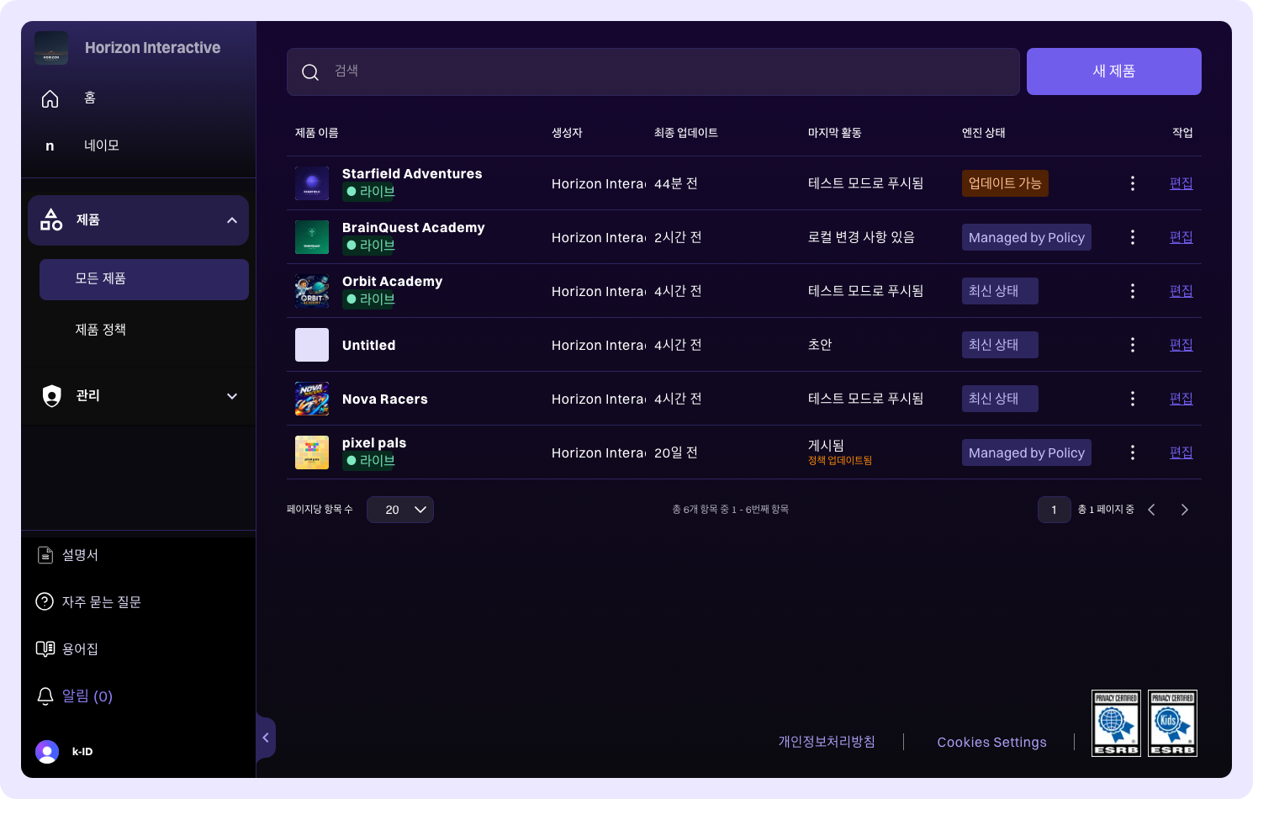Viewport: 1274px width, 820px height.
Task: Click the 정책 업데이트됨 text under 게시됨
Action: tap(840, 461)
